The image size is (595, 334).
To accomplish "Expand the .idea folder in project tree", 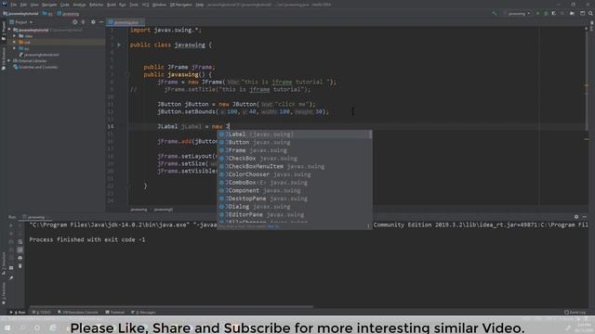I will [x=15, y=36].
